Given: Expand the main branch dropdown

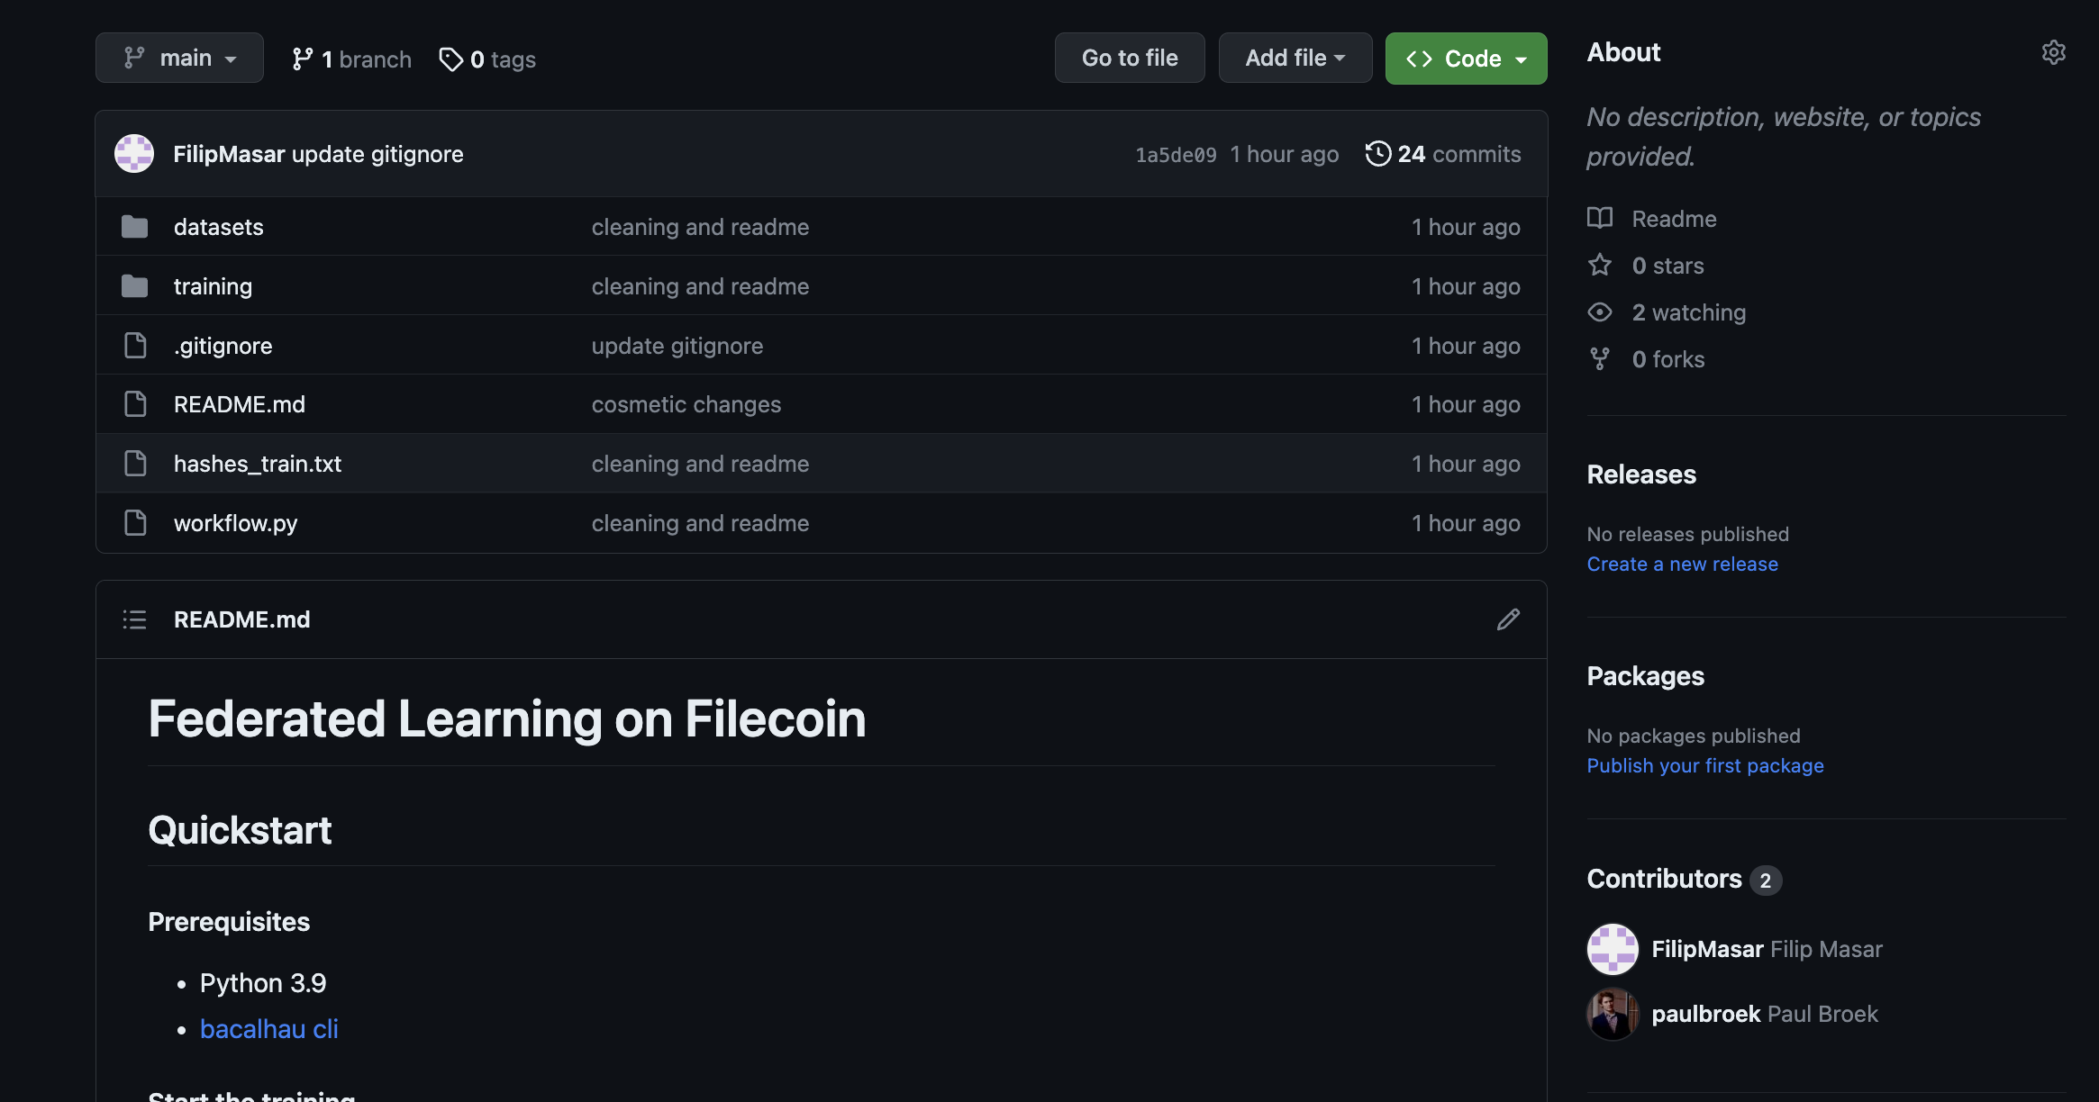Looking at the screenshot, I should (179, 57).
